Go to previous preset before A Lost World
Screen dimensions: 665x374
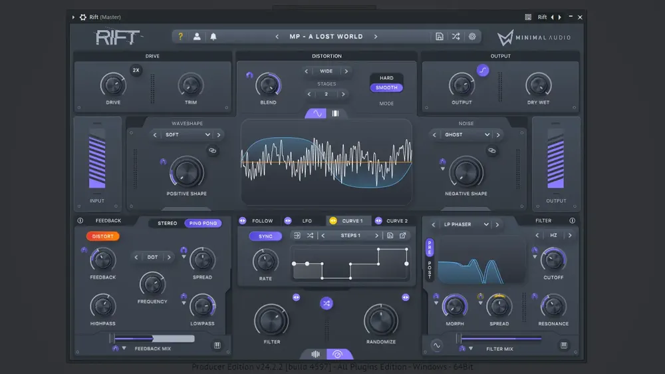tap(277, 37)
